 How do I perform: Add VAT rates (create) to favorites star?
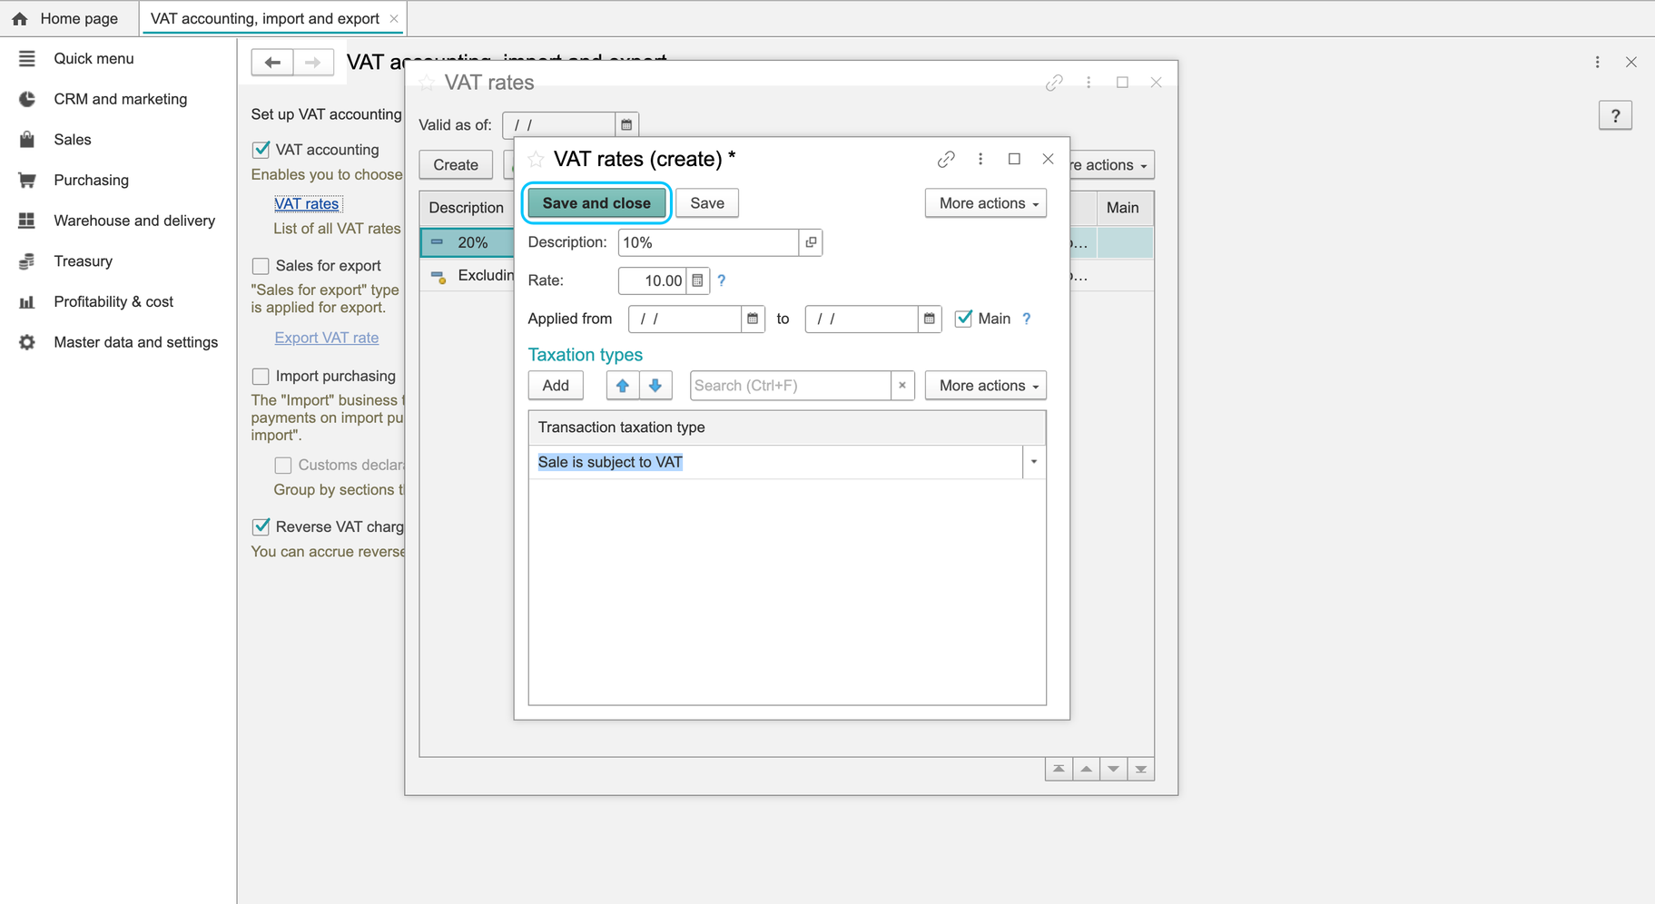click(x=537, y=159)
